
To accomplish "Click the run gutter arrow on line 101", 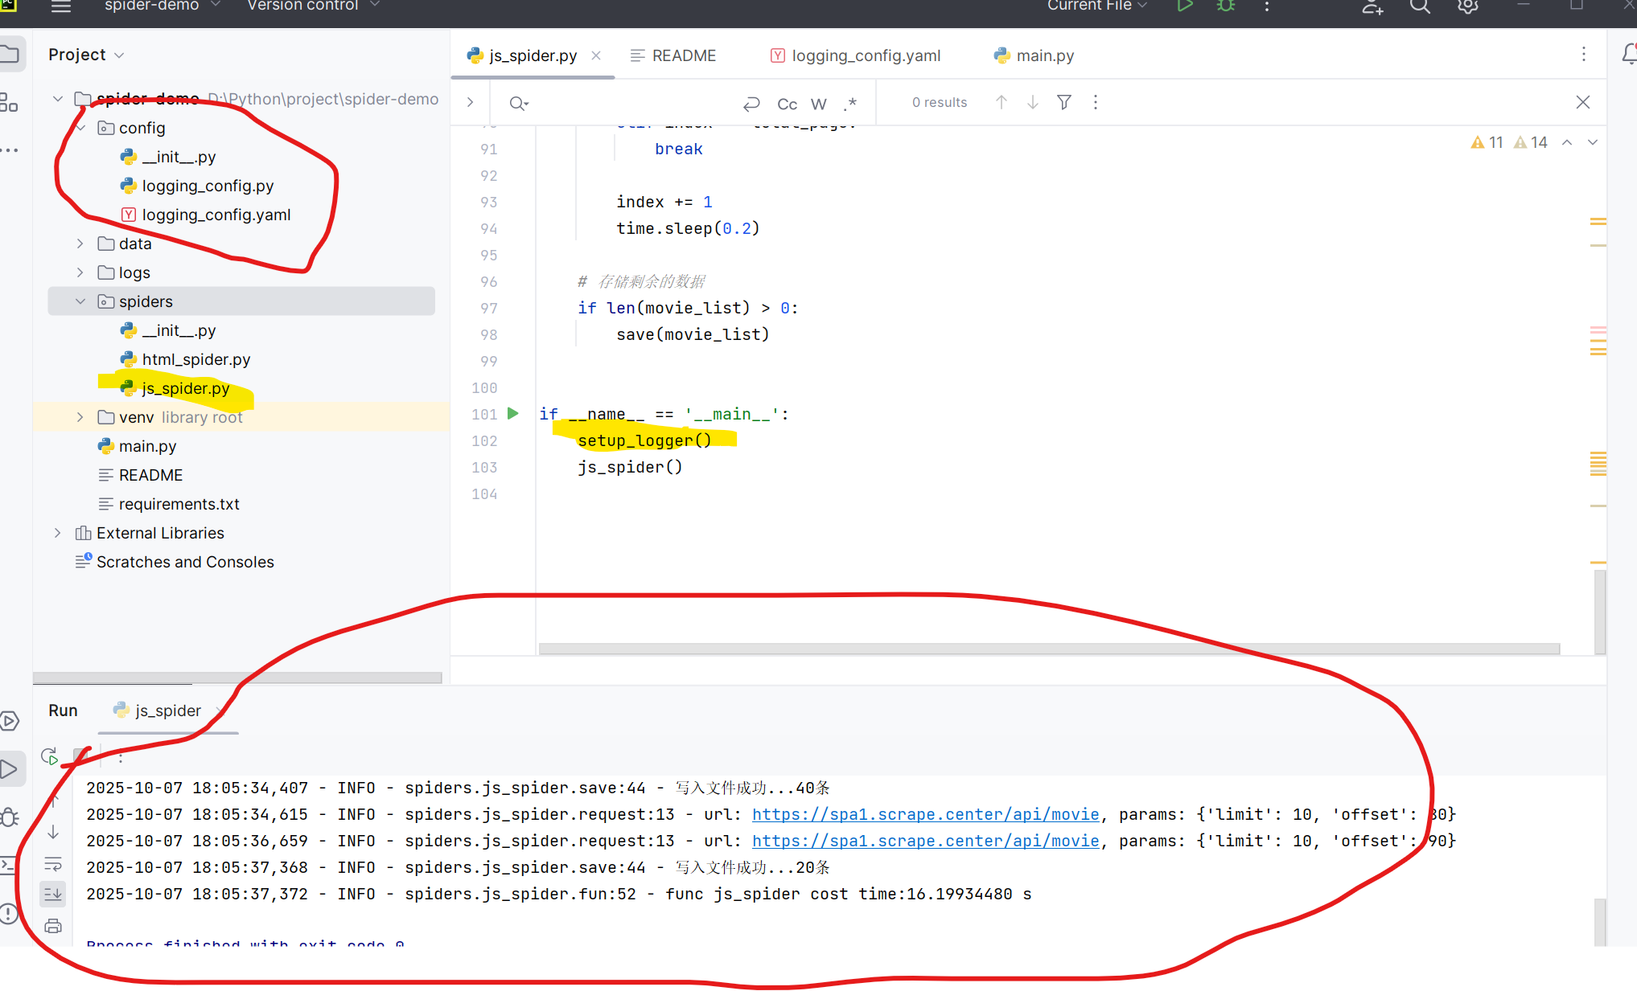I will (x=513, y=414).
